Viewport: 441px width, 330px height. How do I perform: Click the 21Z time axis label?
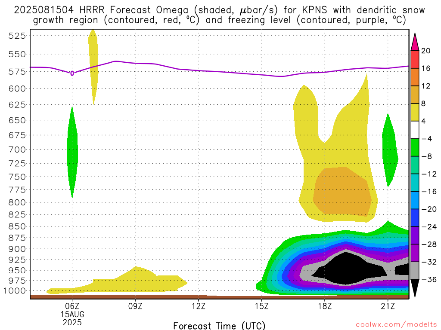coord(388,306)
